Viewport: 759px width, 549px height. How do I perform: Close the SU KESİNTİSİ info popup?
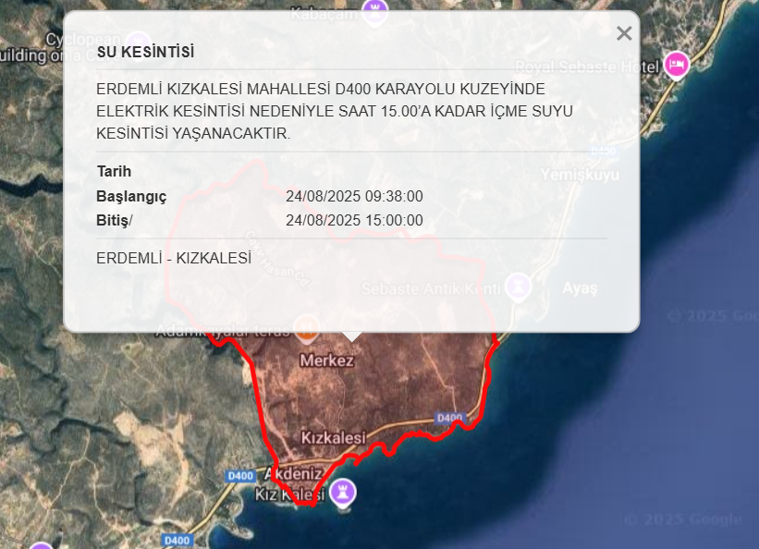pos(624,34)
